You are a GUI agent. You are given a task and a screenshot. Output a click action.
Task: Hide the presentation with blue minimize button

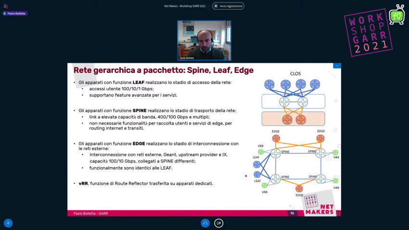point(337,66)
